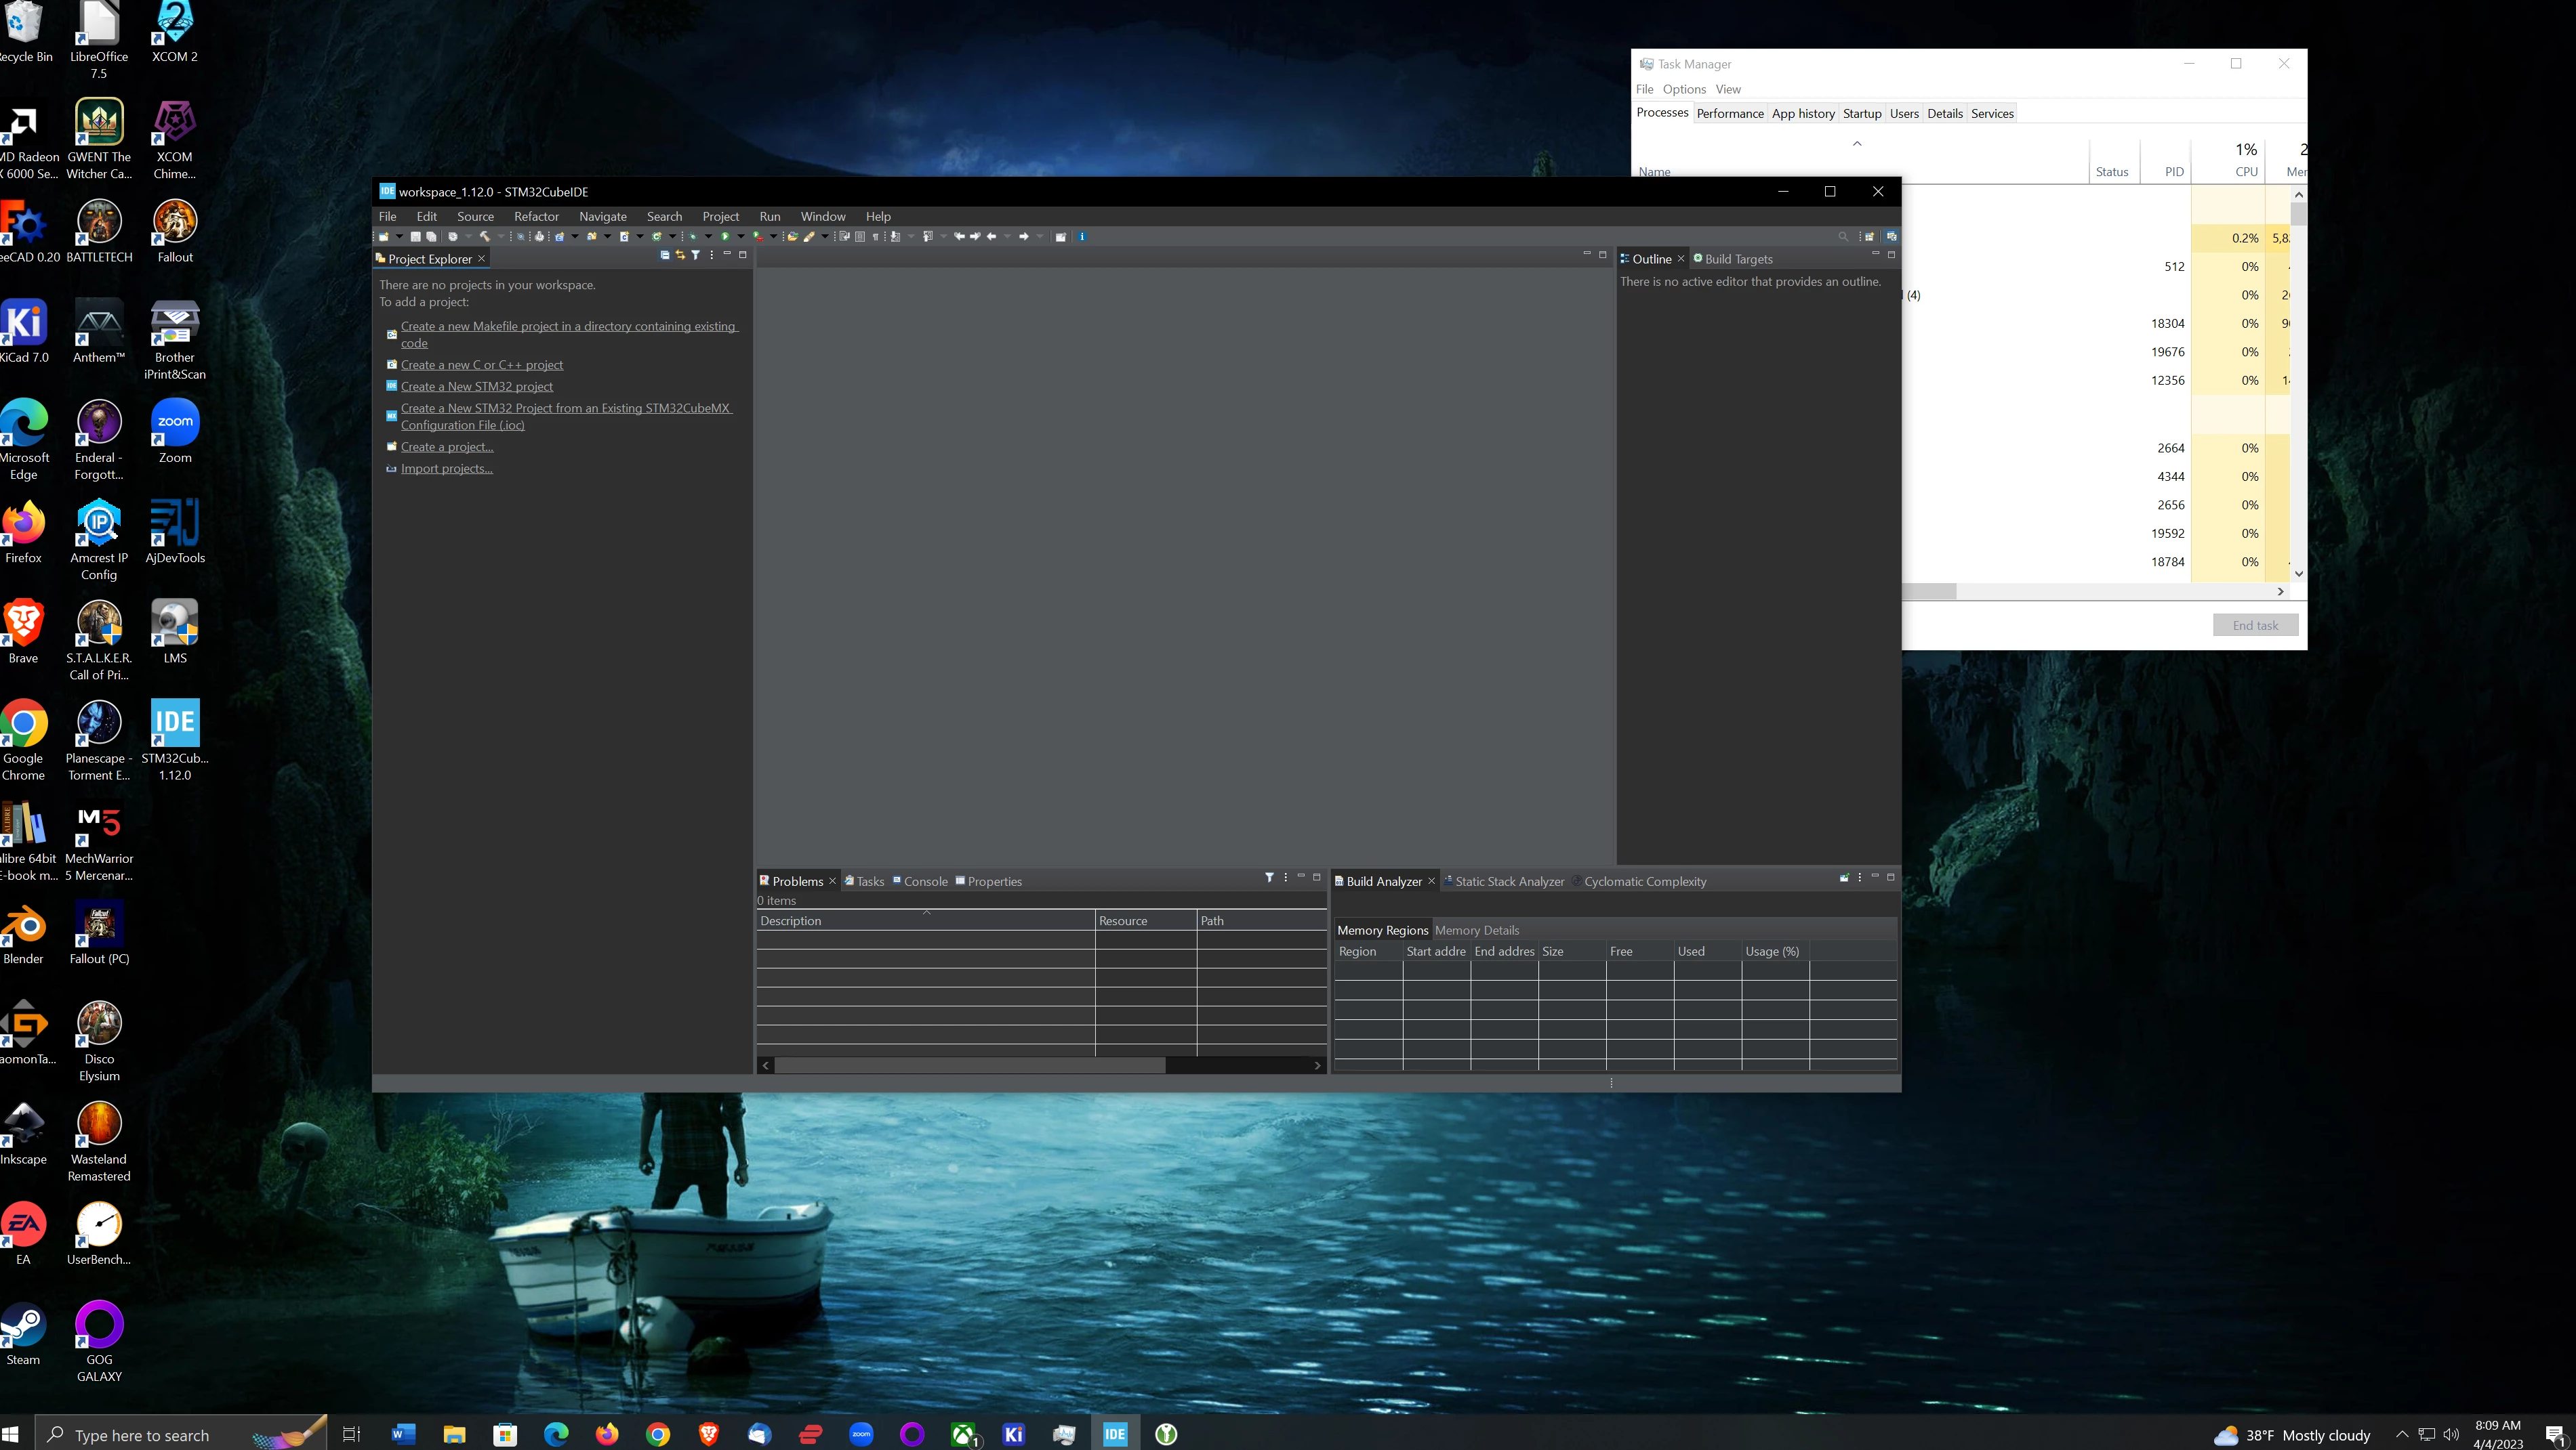Click the Debug bug icon in the toolbar
Screen dimensions: 2576x1450
click(693, 237)
